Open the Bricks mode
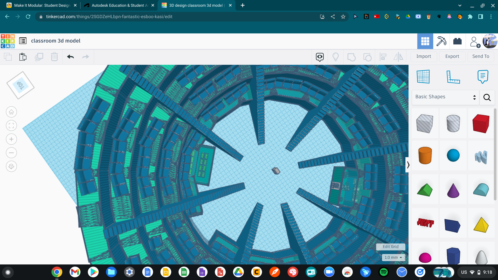The width and height of the screenshot is (498, 280). point(457,41)
